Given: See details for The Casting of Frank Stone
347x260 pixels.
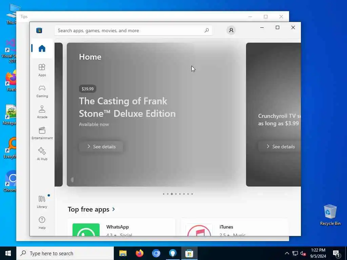Looking at the screenshot, I should 101,147.
